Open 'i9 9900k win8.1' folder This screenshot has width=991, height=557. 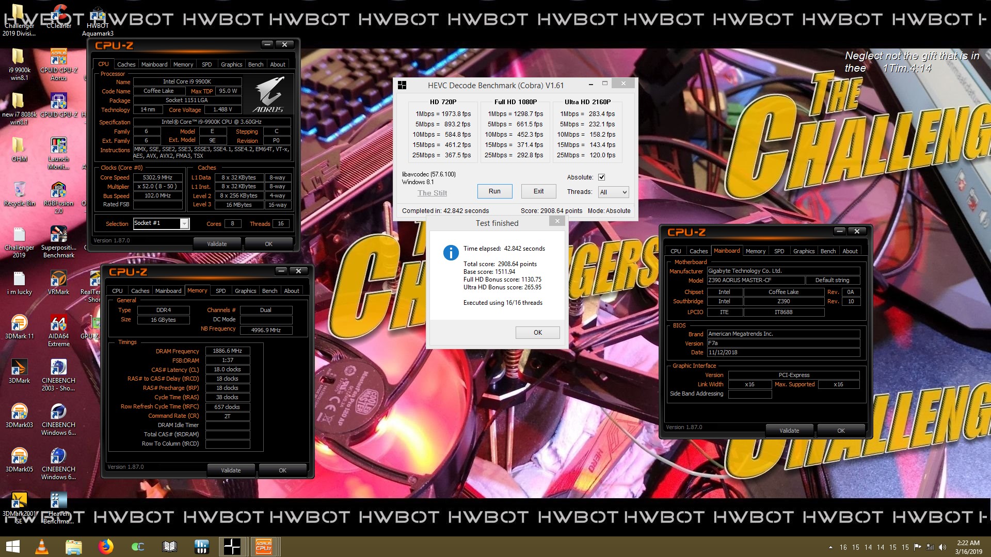19,65
